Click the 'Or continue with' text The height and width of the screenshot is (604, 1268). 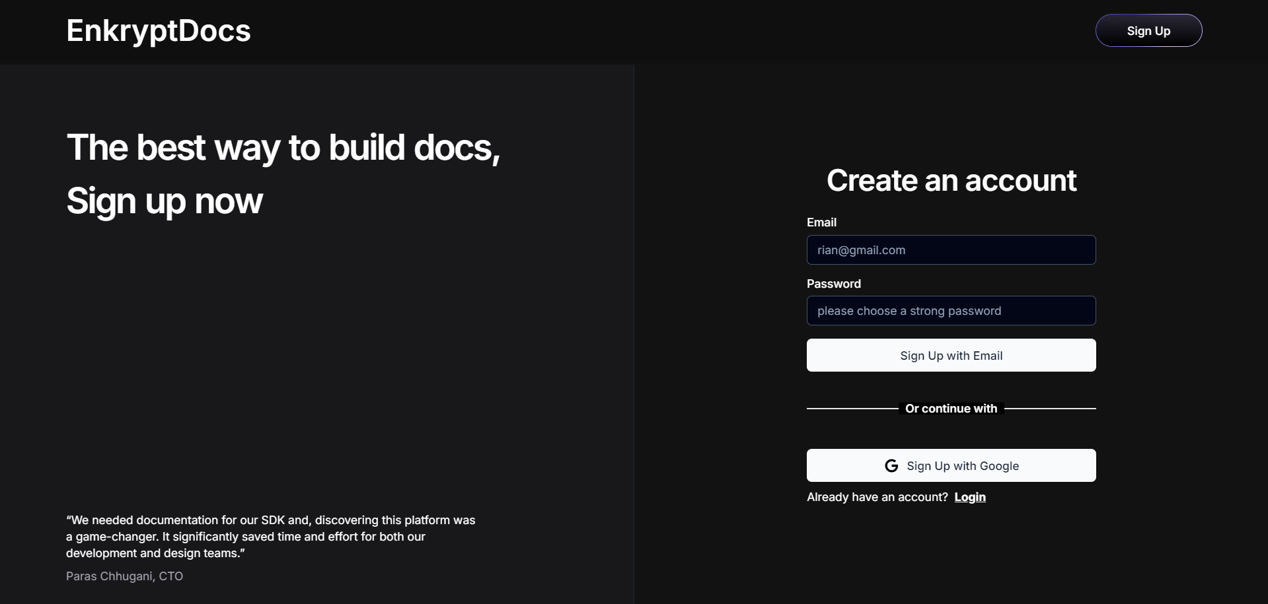[x=951, y=409]
